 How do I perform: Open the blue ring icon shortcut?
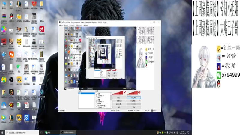pyautogui.click(x=42, y=92)
